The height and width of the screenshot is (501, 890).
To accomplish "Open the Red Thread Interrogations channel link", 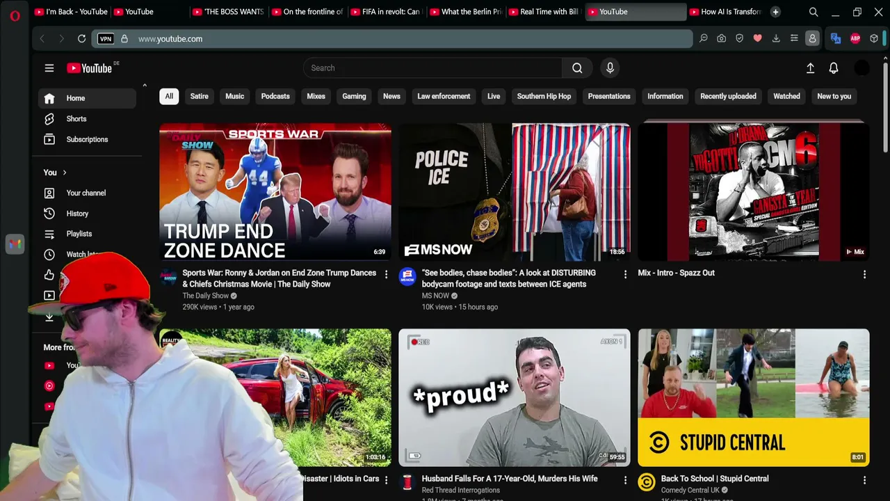I will [461, 491].
